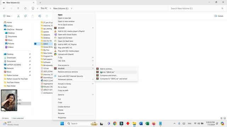Click the ESET scan icon in context menu
This screenshot has height=127, width=227.
[55, 76]
